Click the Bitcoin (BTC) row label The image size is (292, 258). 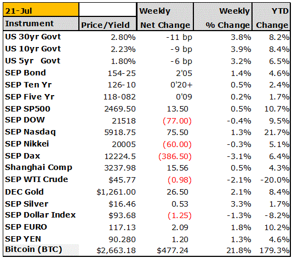(33, 250)
